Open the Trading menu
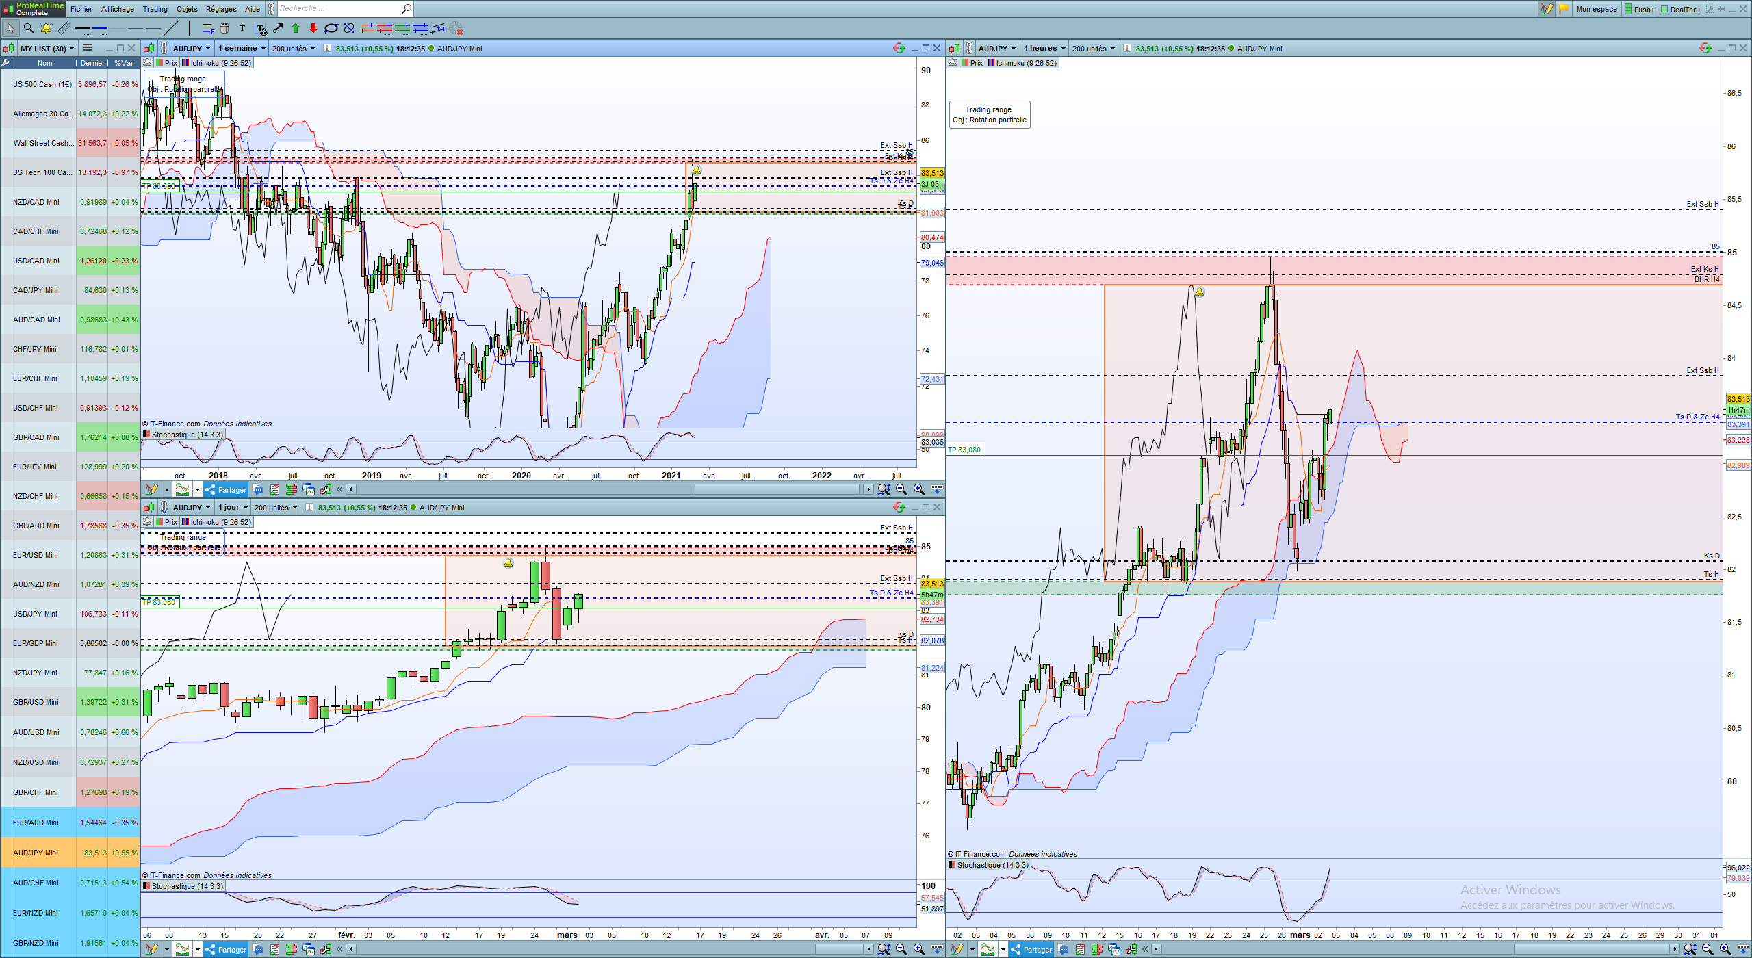The height and width of the screenshot is (958, 1752). [x=155, y=9]
